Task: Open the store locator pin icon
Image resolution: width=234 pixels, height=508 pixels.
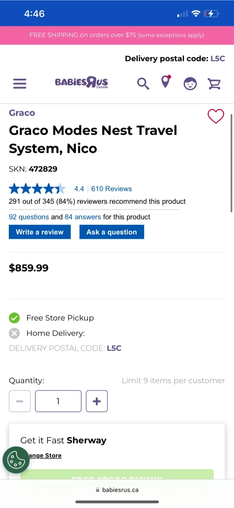Action: (x=165, y=83)
